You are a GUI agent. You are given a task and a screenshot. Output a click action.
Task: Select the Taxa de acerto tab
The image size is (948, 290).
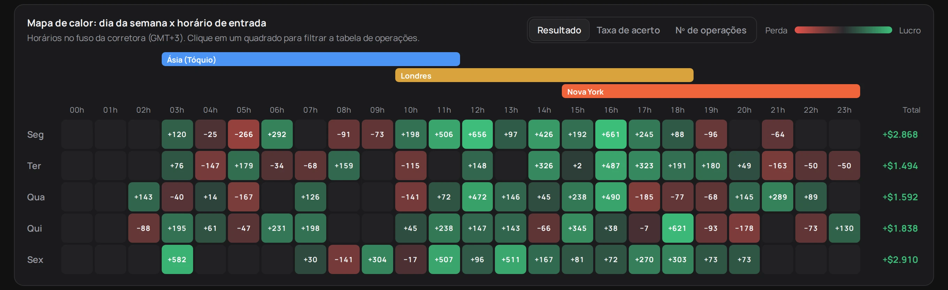628,30
